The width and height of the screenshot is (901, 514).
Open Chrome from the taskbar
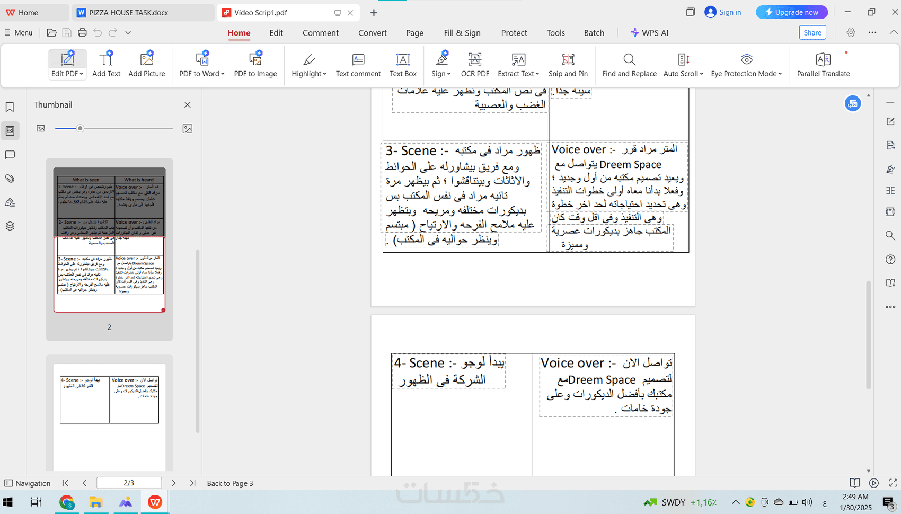click(67, 502)
